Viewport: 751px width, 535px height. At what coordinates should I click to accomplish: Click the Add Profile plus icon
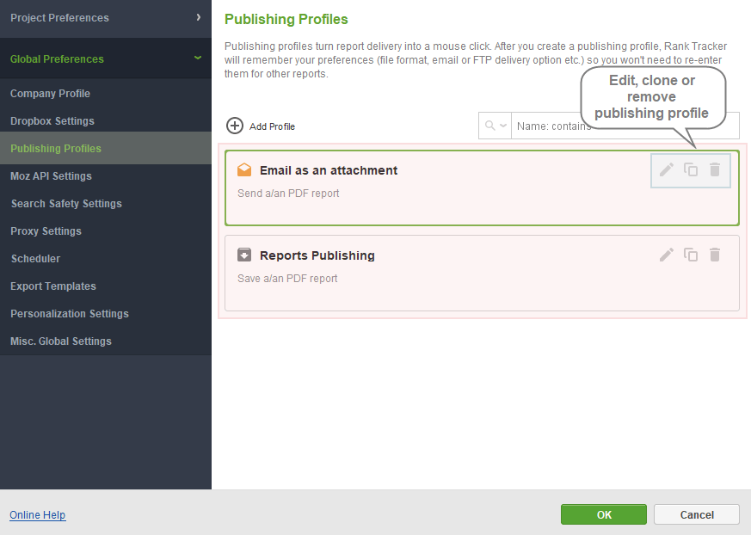[x=235, y=126]
